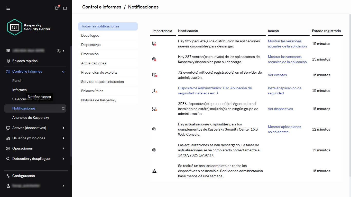This screenshot has width=351, height=197.
Task: Click Instalar aplicación de seguridad link
Action: pos(284,91)
